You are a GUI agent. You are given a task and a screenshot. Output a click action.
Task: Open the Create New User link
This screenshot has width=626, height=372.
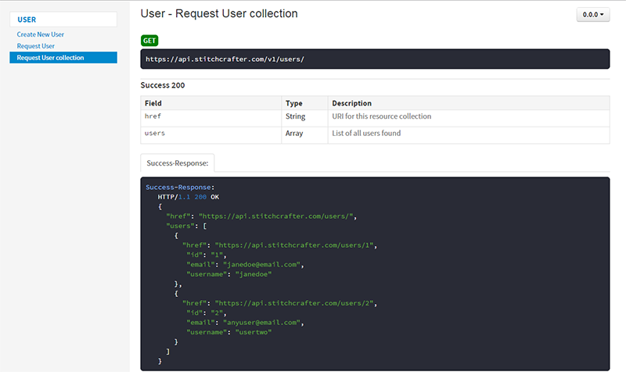coord(41,34)
